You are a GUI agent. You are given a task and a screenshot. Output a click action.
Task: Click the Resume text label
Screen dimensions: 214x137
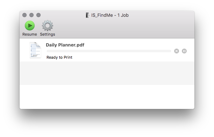coord(30,34)
